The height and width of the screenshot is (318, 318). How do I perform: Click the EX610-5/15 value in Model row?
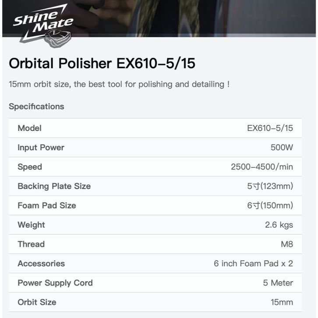pyautogui.click(x=270, y=128)
